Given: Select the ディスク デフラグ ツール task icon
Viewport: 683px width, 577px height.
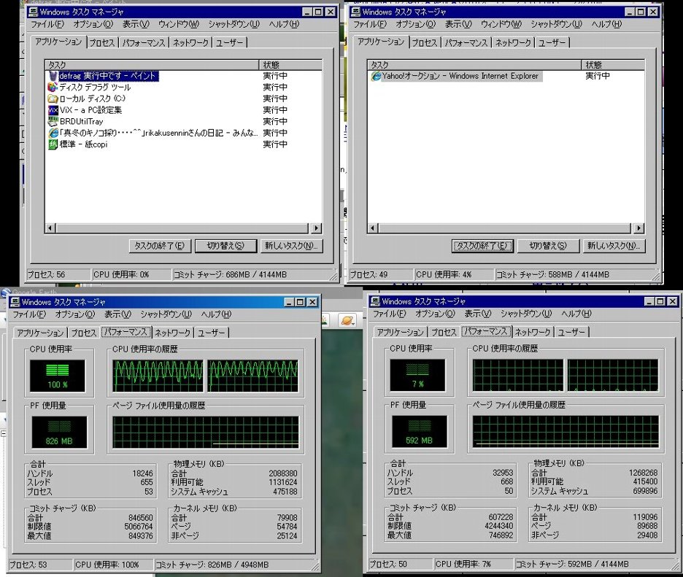Looking at the screenshot, I should click(x=53, y=88).
